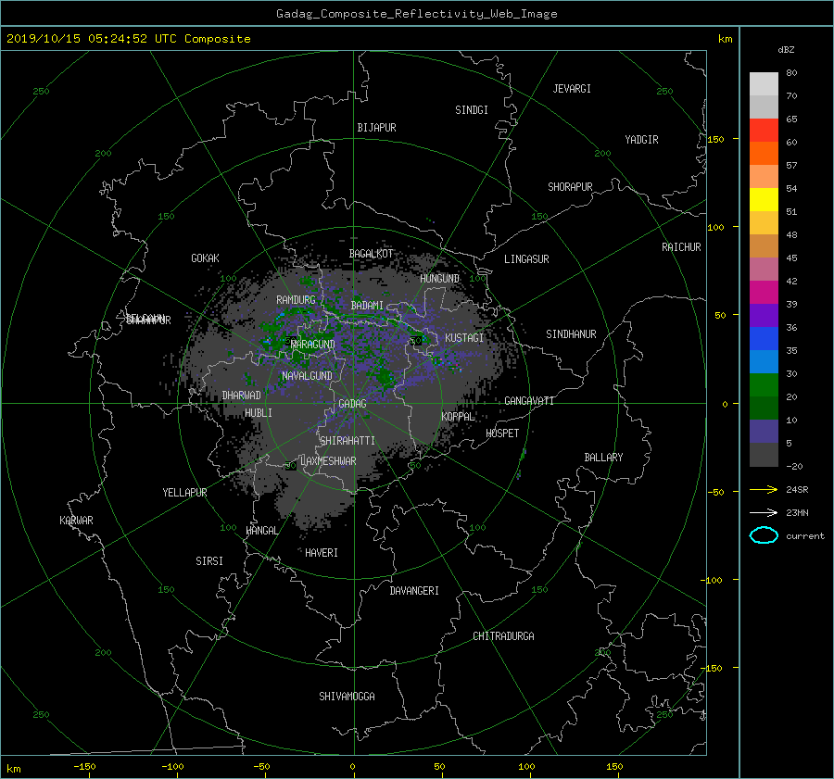Select the DHARWAD city label
The image size is (834, 779).
coord(241,396)
